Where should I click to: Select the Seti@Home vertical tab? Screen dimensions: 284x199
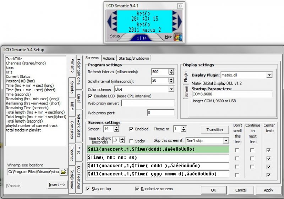click(72, 179)
